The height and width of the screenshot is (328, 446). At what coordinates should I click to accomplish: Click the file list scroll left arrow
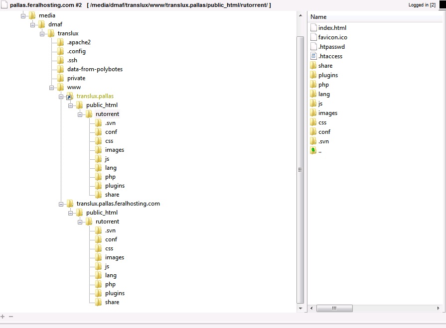[311, 308]
